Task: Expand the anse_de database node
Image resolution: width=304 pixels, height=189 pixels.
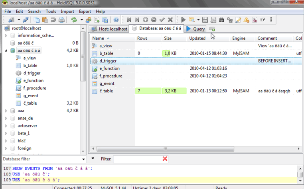Action: [6, 118]
